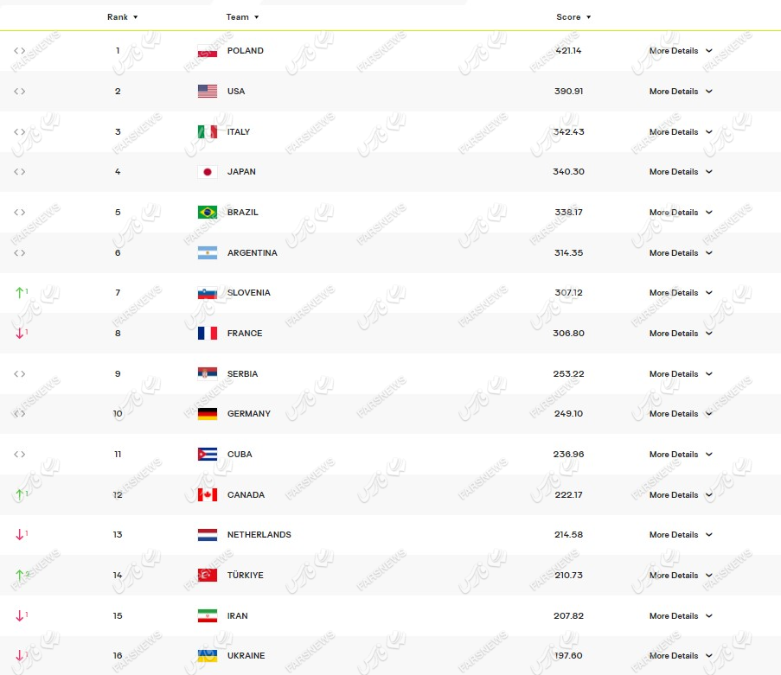781x675 pixels.
Task: Click France's red down-arrow rank indicator
Action: pos(20,334)
